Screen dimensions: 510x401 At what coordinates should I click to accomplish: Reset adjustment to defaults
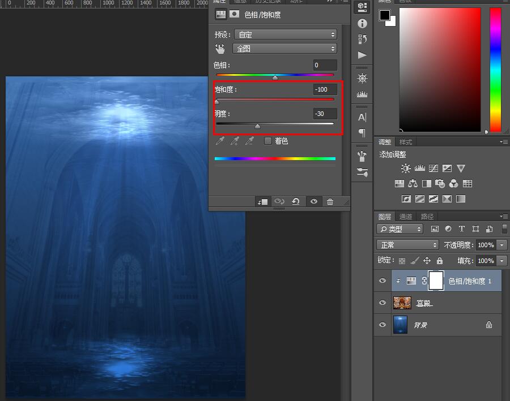tap(296, 202)
